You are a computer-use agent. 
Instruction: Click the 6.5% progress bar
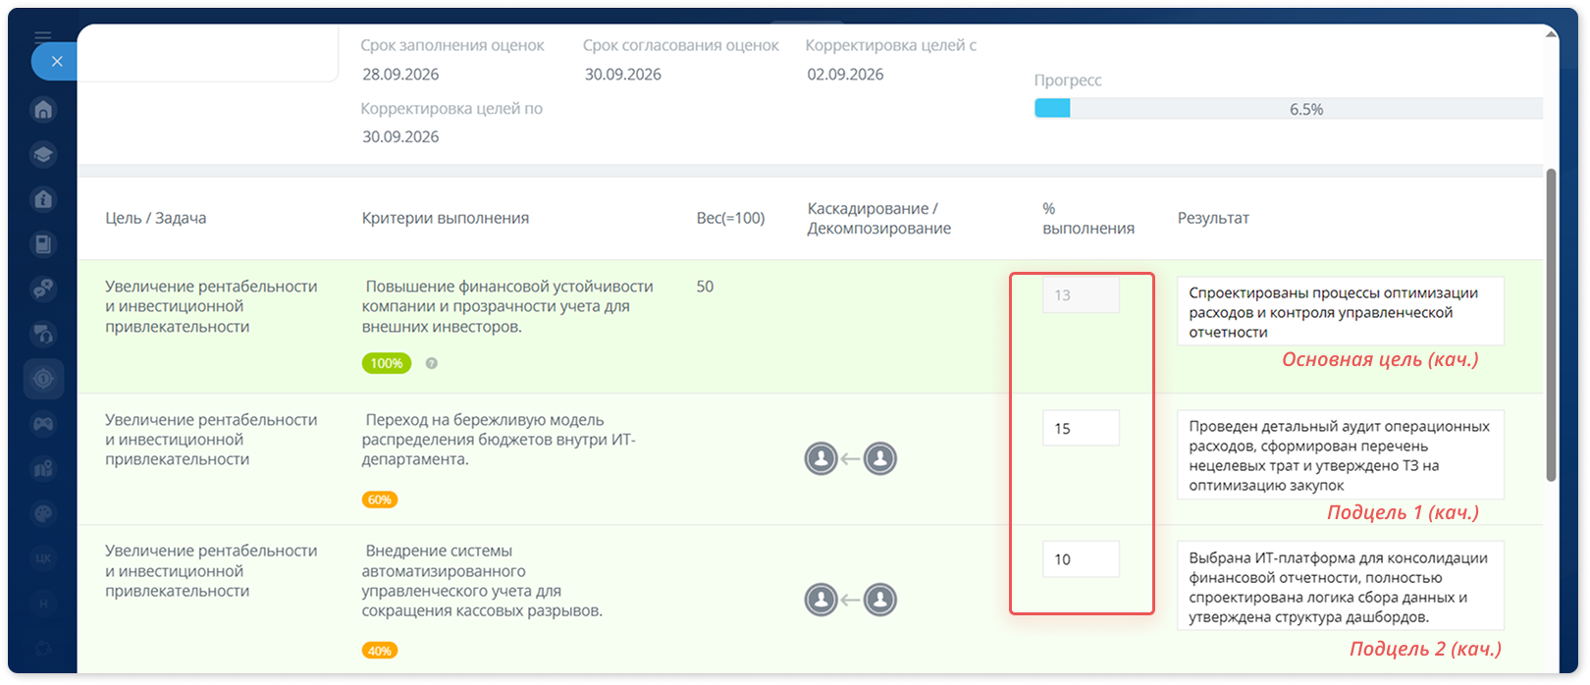point(1288,109)
